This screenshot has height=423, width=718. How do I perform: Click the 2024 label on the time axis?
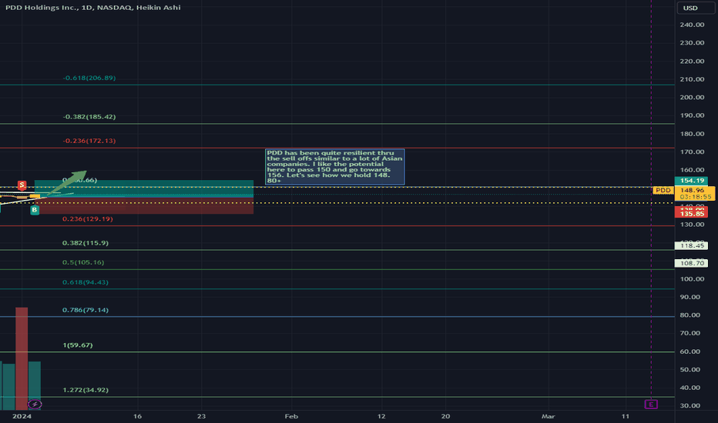click(x=22, y=416)
